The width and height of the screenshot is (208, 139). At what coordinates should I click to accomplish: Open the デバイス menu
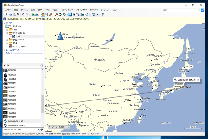(24, 10)
